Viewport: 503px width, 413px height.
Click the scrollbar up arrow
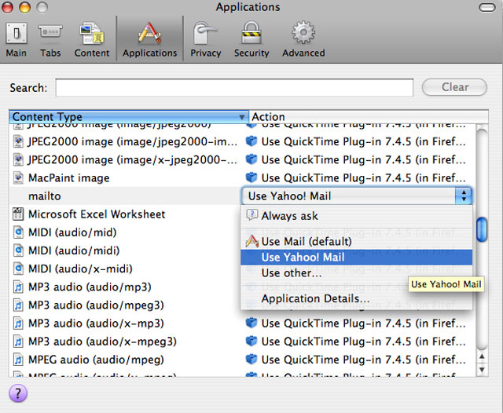click(x=482, y=356)
